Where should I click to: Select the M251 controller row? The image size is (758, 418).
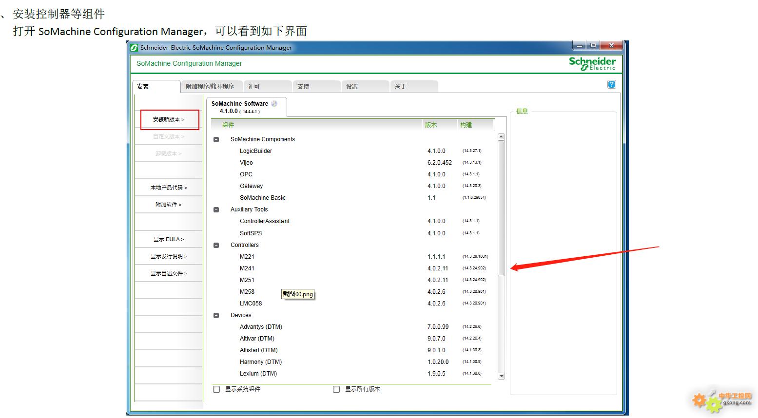point(354,280)
